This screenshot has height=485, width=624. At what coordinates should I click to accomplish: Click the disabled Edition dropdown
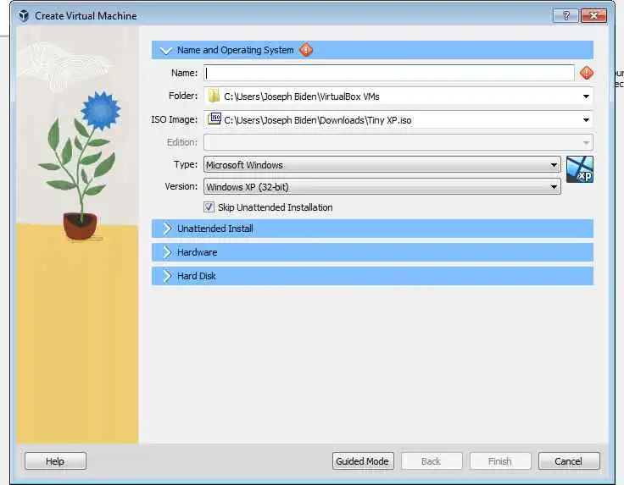tap(398, 142)
